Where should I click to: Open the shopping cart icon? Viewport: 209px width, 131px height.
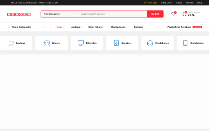point(184,14)
